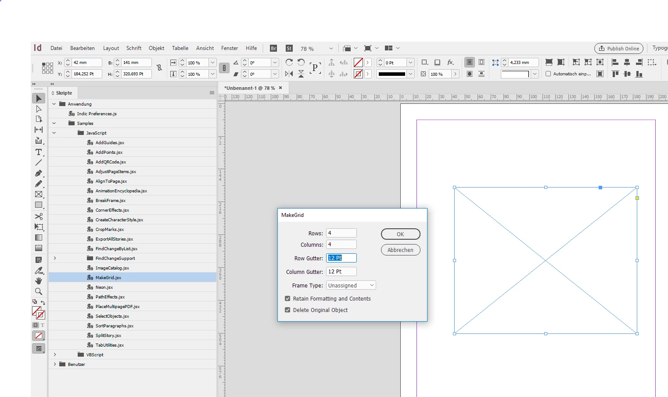Open the Skripte panel menu
This screenshot has width=668, height=397.
coord(212,93)
